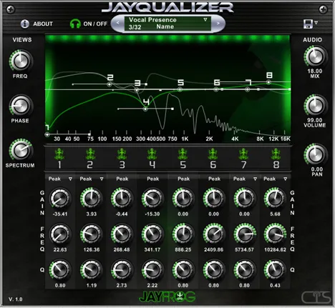Click the CIS logo in the corner
The width and height of the screenshot is (335, 308).
[316, 297]
